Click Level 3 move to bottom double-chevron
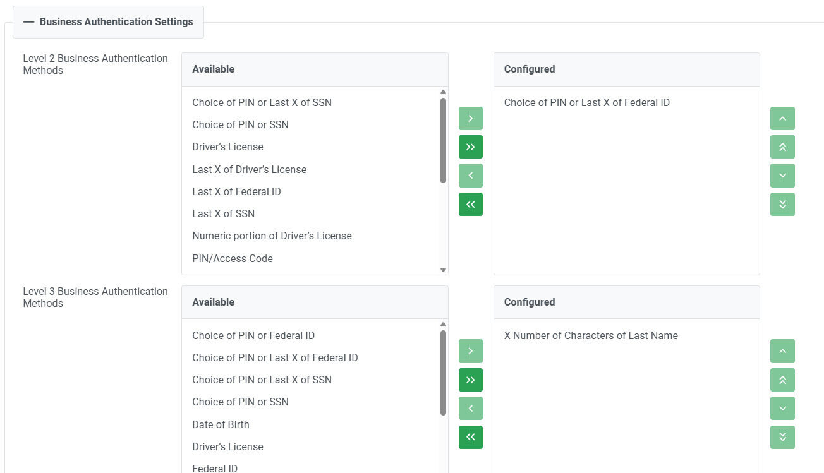Viewport: 824px width, 473px height. coord(782,437)
